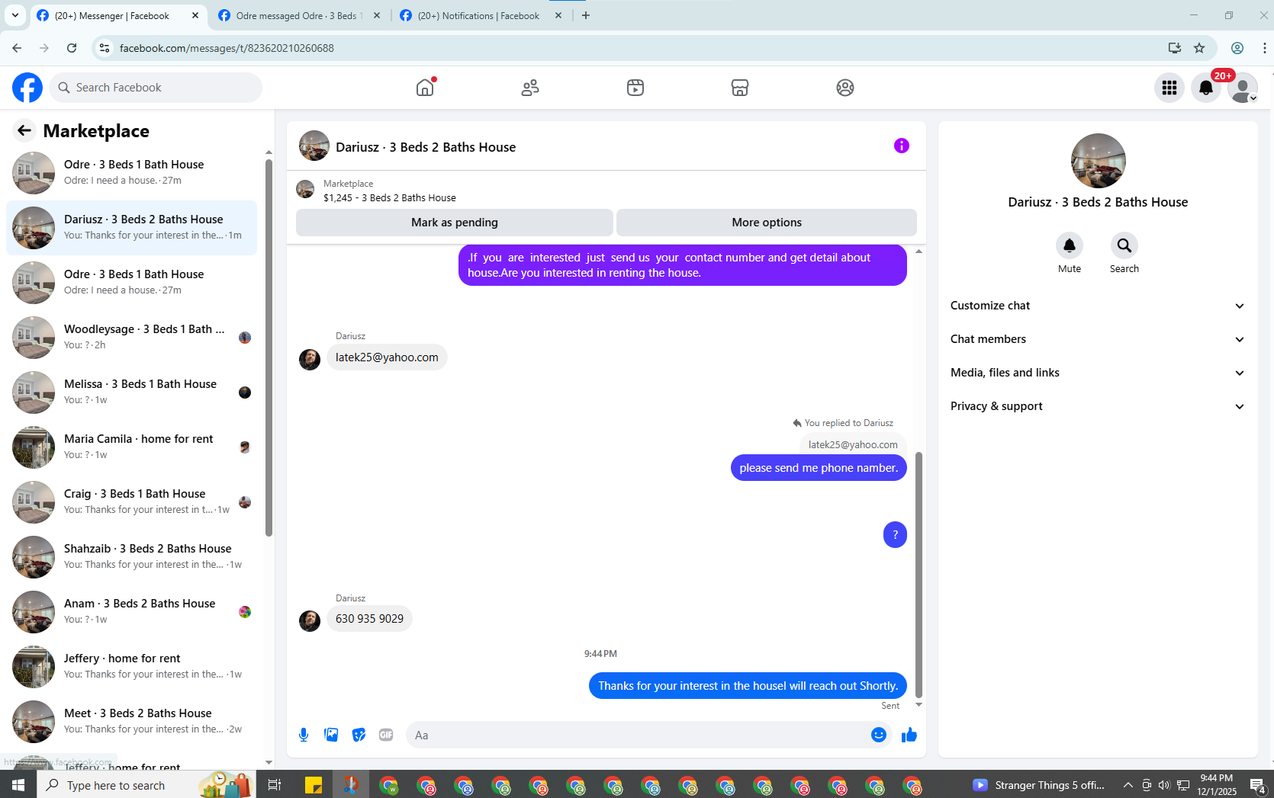Switch to the Odre messaged Odre tab

299,15
